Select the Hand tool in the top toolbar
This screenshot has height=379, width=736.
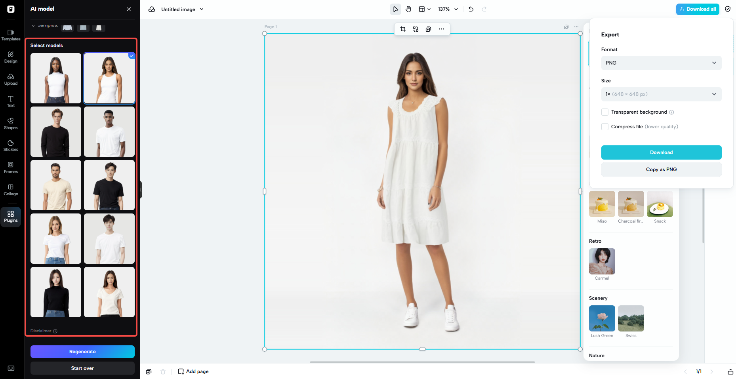coord(408,9)
